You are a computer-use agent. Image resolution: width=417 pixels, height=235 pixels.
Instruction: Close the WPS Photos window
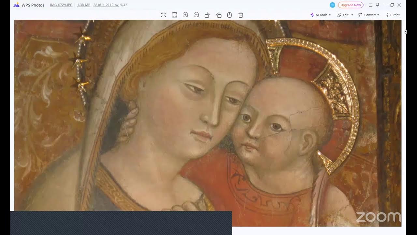click(x=399, y=5)
